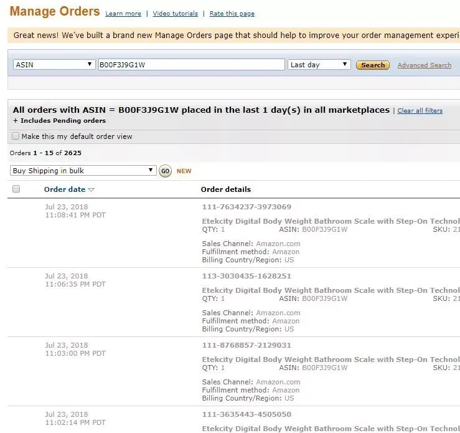Open the Video tutorials link
This screenshot has height=433, width=460.
pyautogui.click(x=175, y=14)
